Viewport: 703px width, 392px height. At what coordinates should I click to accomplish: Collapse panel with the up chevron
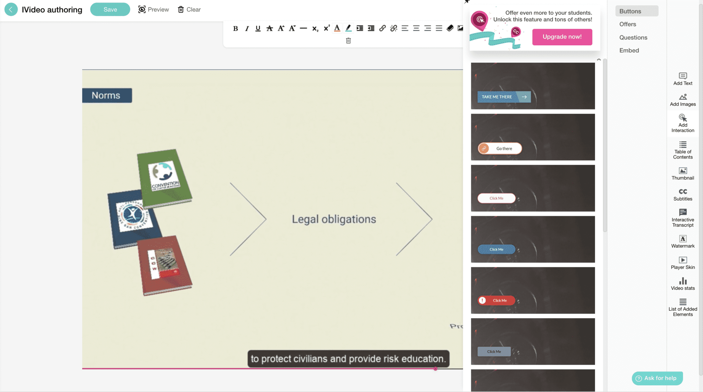pos(599,60)
